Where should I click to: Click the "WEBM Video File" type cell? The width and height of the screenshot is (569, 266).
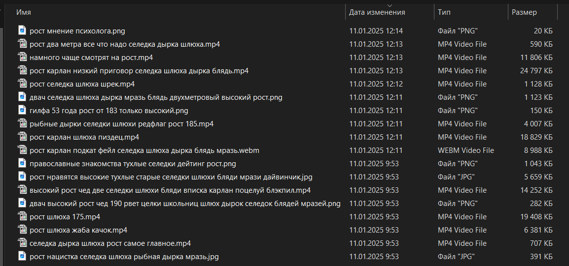coord(465,150)
